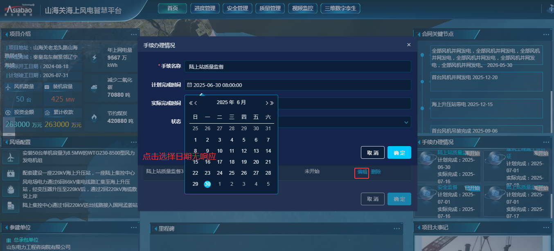Click the 手续名称 input field

(297, 66)
